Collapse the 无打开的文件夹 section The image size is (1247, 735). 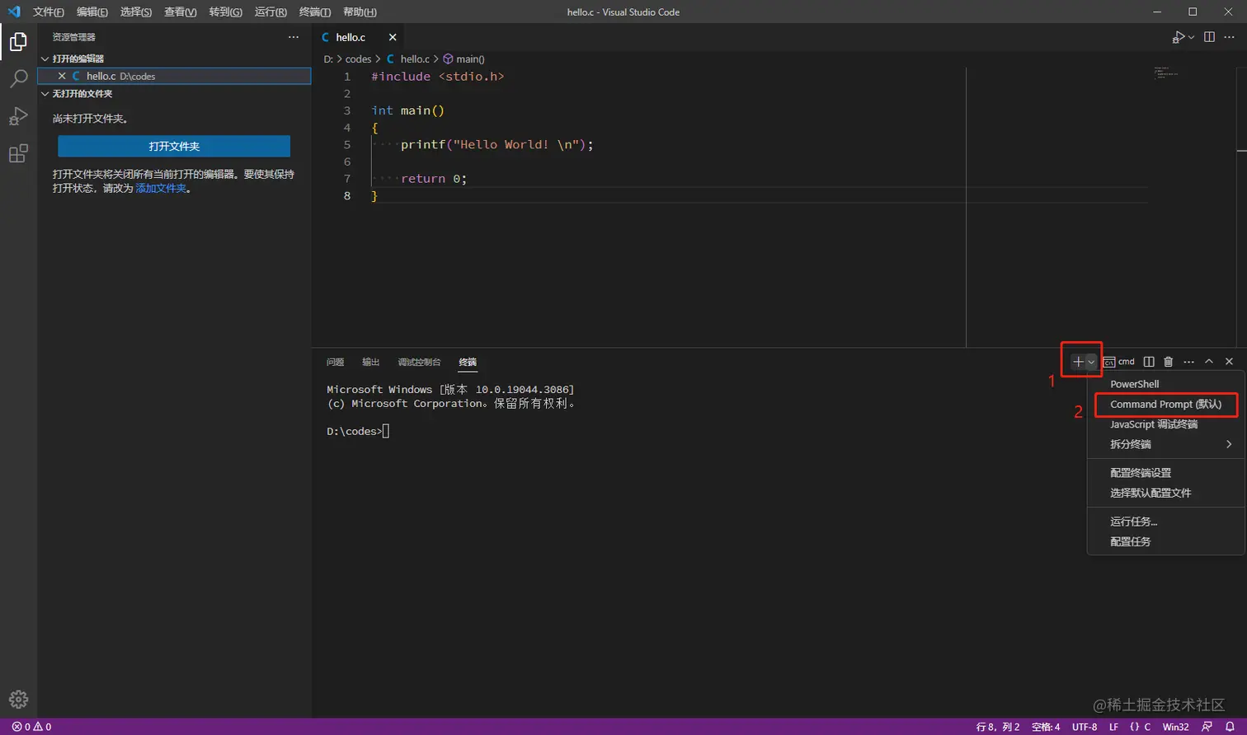click(45, 93)
